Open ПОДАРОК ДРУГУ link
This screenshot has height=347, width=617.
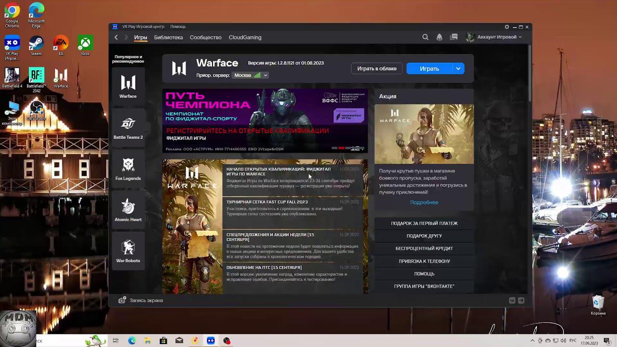tap(424, 236)
